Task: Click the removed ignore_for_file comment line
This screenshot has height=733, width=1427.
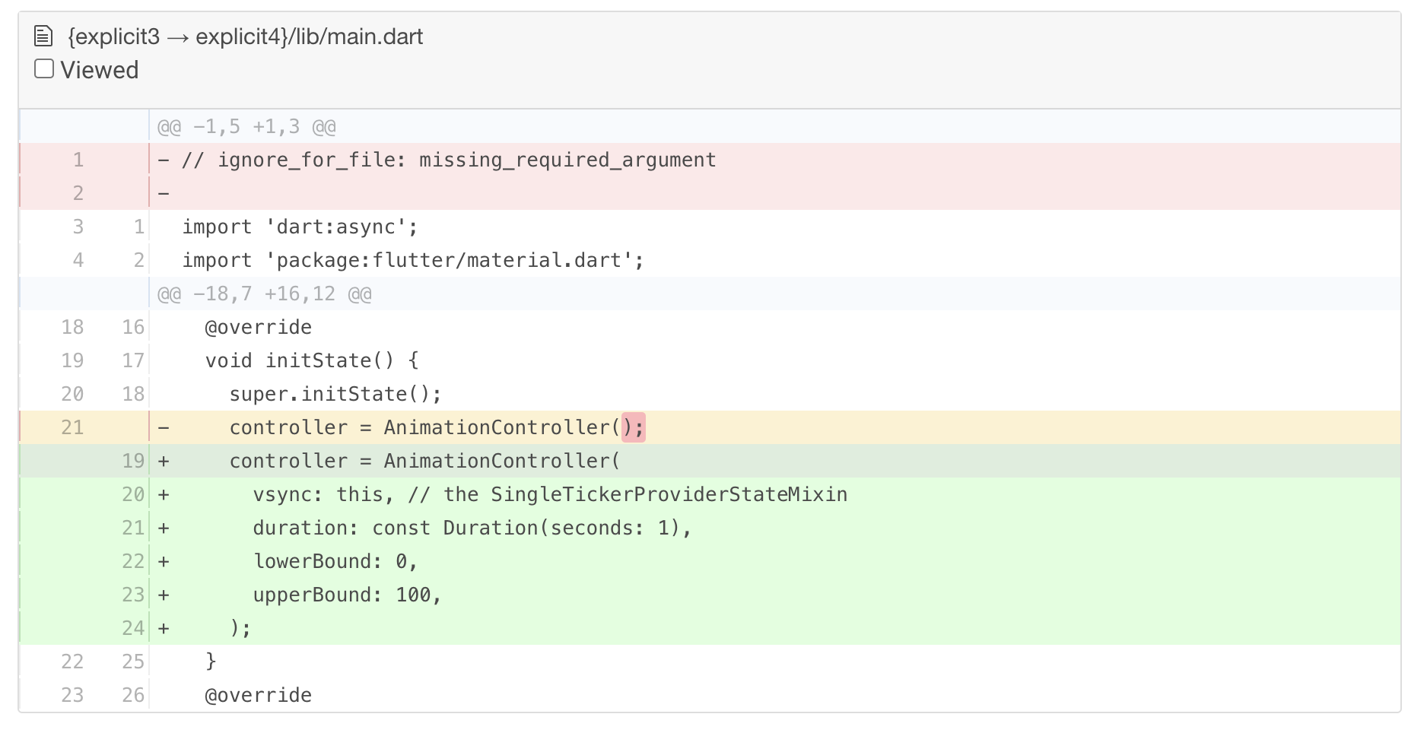Action: click(x=447, y=160)
